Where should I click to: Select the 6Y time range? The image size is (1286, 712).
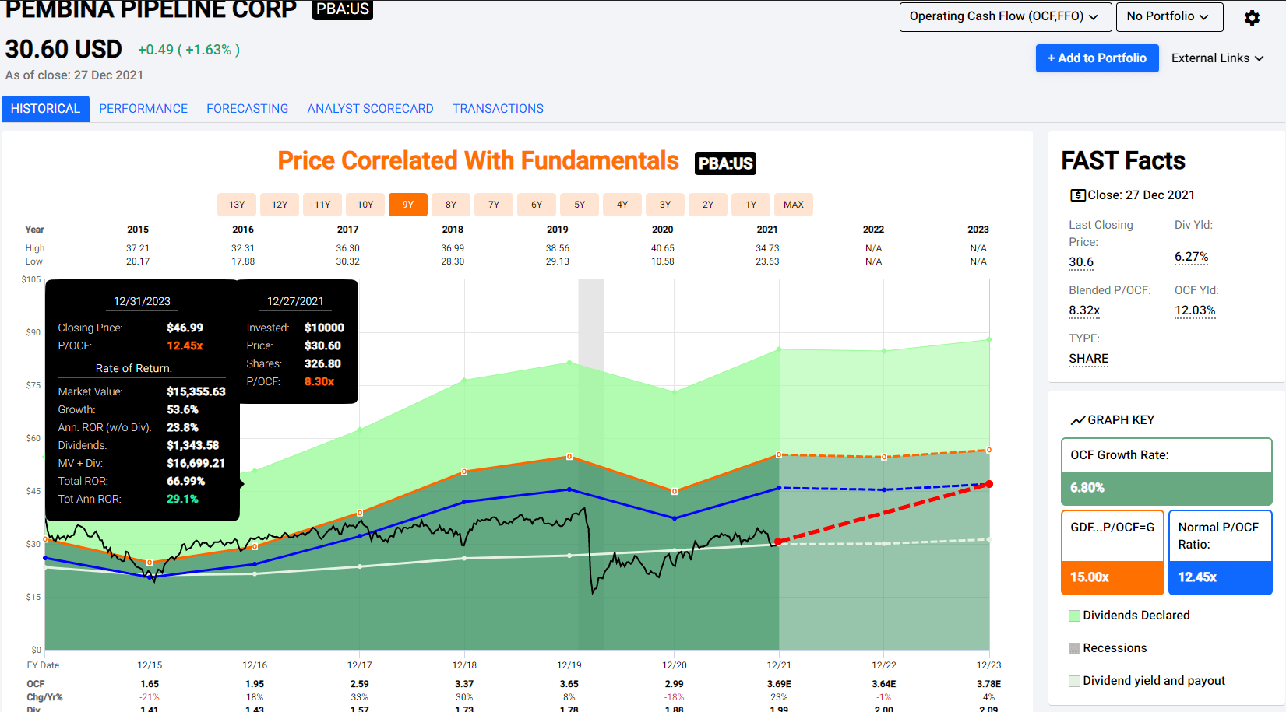[537, 205]
